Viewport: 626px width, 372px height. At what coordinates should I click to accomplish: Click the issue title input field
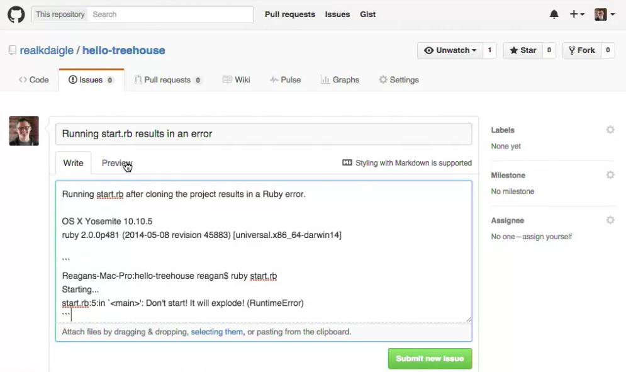[264, 134]
